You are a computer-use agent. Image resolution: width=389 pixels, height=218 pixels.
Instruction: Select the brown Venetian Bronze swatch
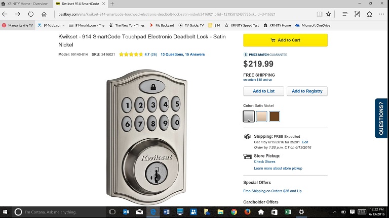275,117
